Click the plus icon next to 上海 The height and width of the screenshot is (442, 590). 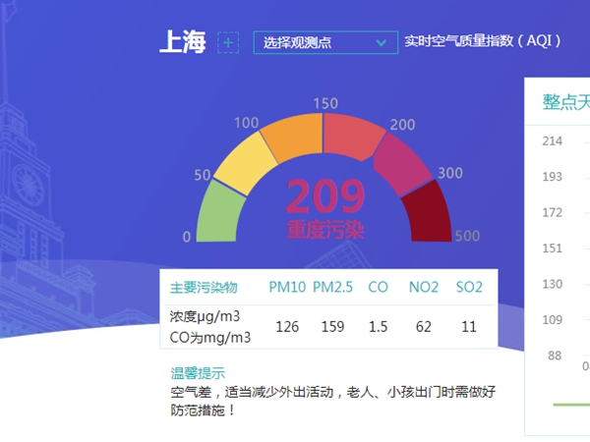pos(228,42)
